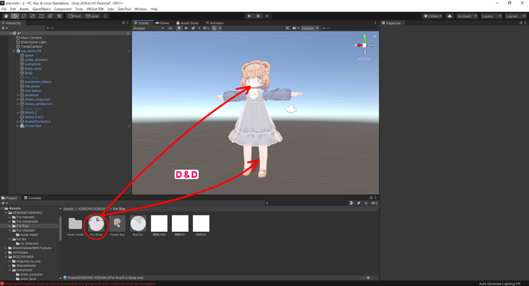Screen dimensions: 529x286
Task: Open custom editor tools icon
Action: pos(59,16)
